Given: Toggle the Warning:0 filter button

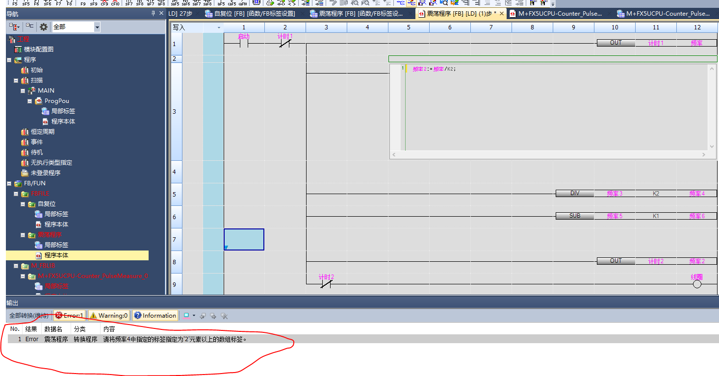Looking at the screenshot, I should (108, 316).
